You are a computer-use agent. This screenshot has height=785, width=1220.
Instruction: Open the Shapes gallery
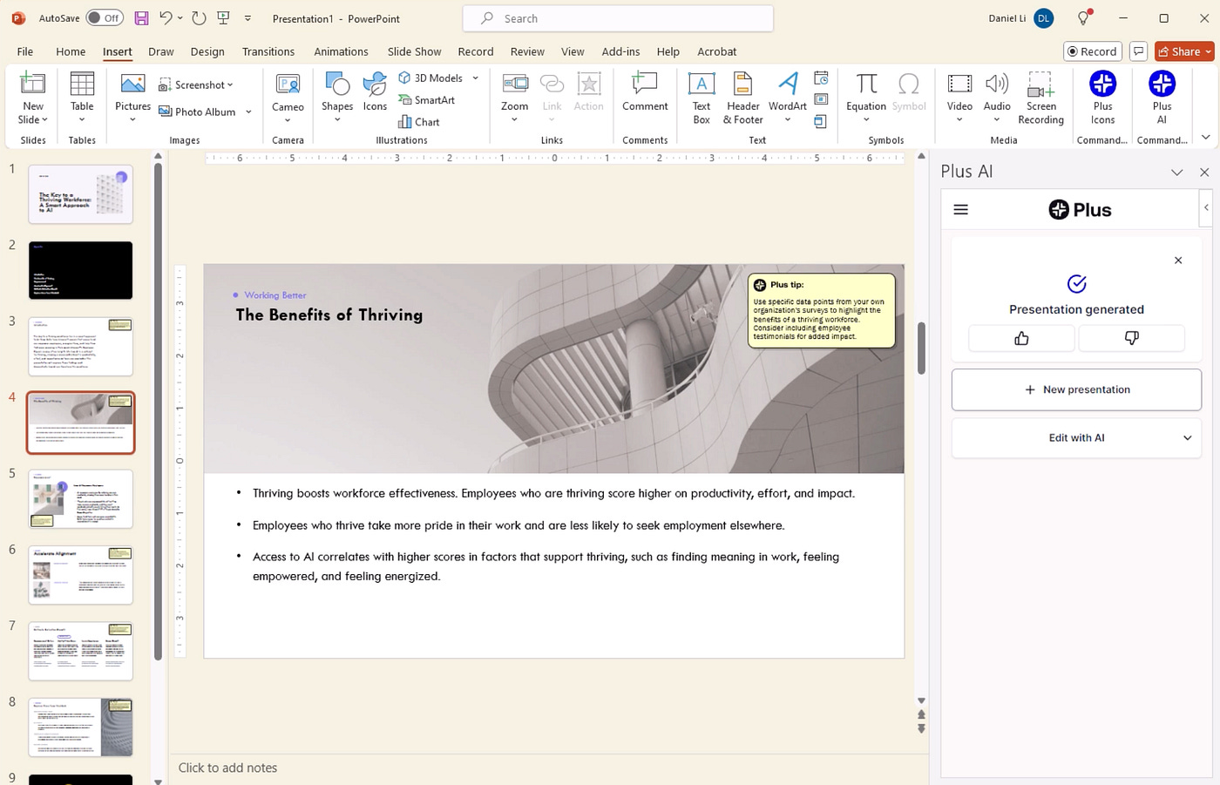(x=337, y=96)
